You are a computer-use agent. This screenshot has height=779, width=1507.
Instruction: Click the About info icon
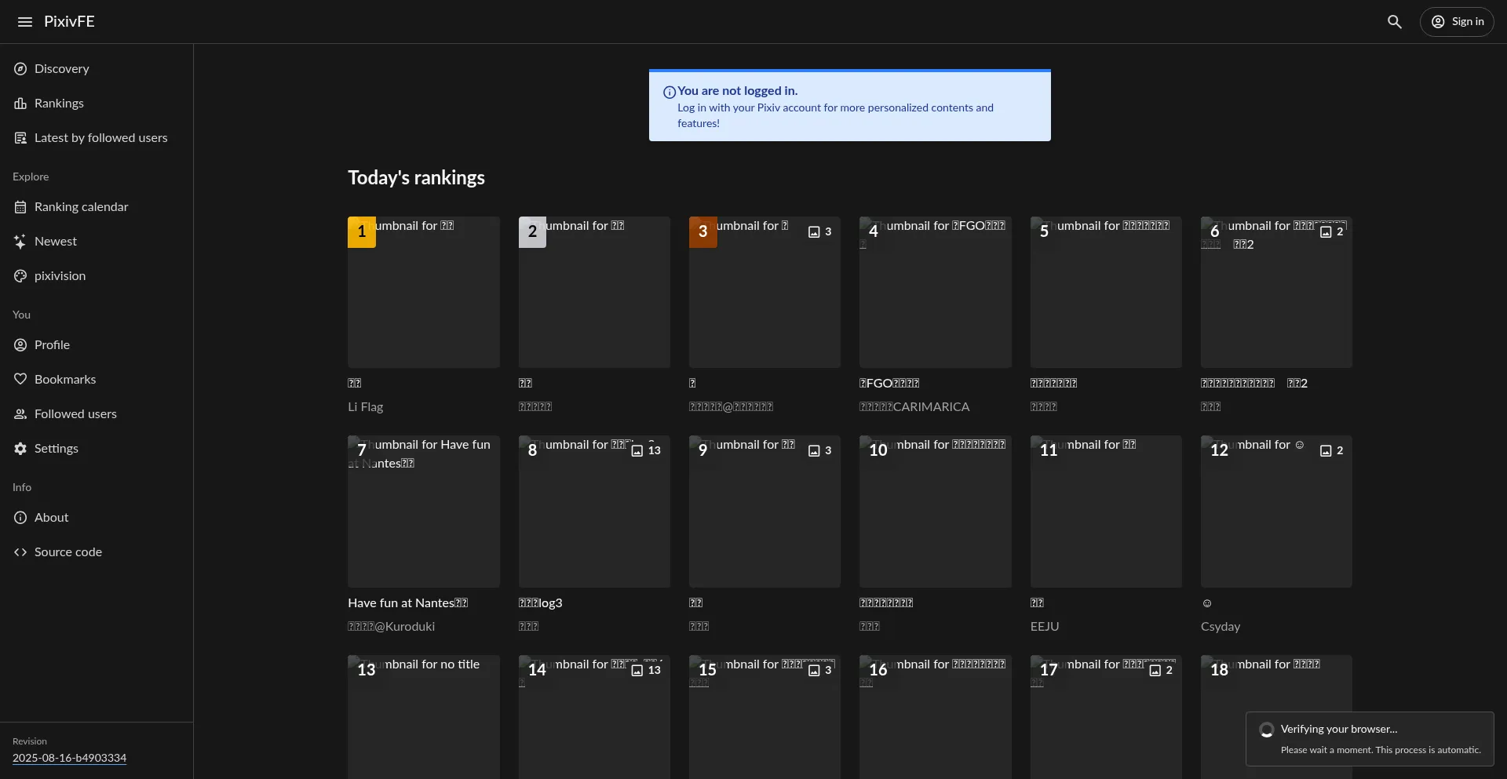(x=20, y=518)
